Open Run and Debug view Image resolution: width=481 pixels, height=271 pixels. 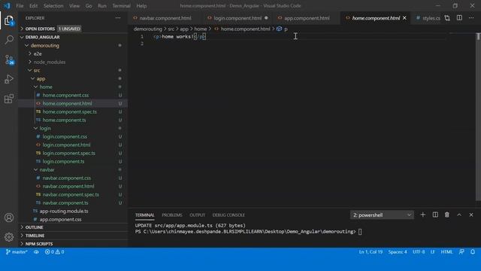coord(9,79)
